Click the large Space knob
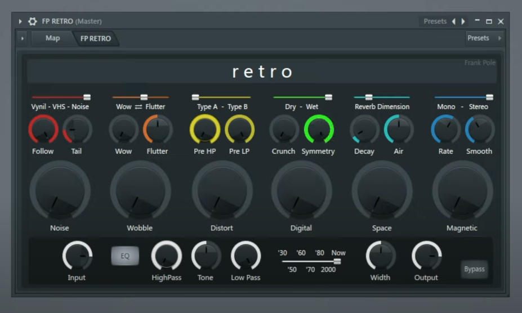Viewport: 522px width, 313px height. 382,191
